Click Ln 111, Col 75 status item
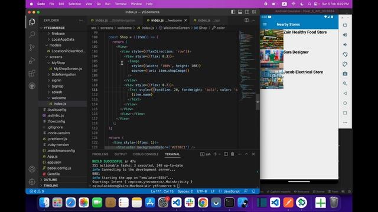Image resolution: width=378 pixels, height=212 pixels. pyautogui.click(x=162, y=191)
